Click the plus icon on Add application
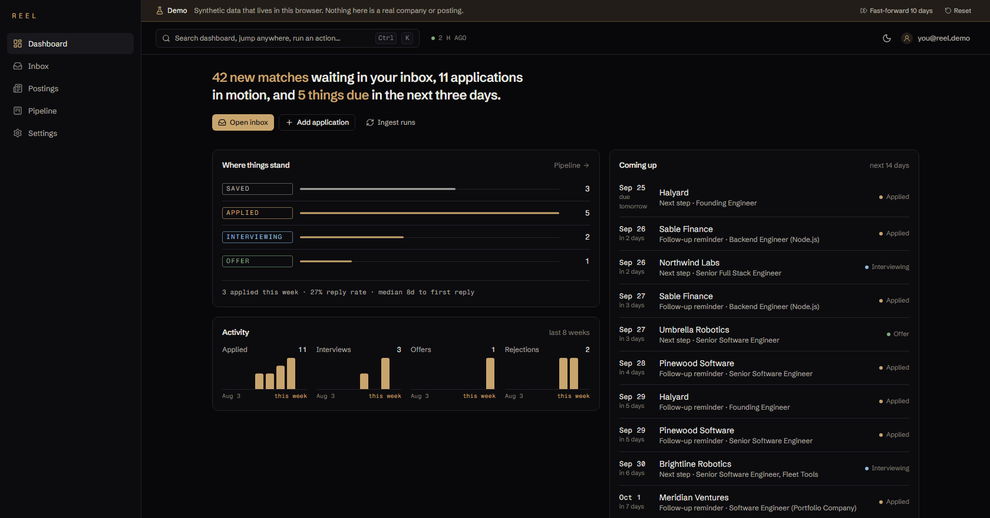Image resolution: width=990 pixels, height=518 pixels. (289, 122)
